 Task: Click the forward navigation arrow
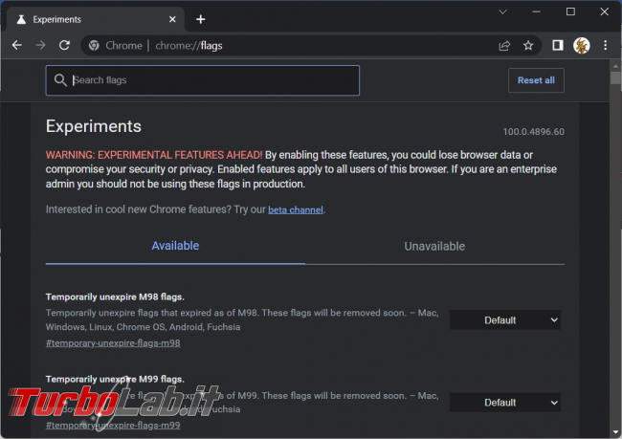(x=40, y=45)
